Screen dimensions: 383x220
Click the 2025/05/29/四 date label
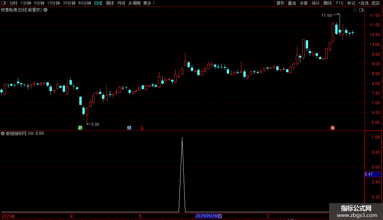[208, 216]
